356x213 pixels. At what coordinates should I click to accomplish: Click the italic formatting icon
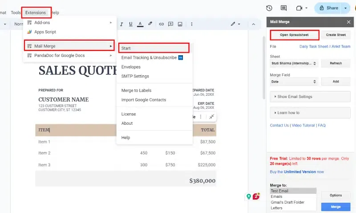click(x=121, y=24)
